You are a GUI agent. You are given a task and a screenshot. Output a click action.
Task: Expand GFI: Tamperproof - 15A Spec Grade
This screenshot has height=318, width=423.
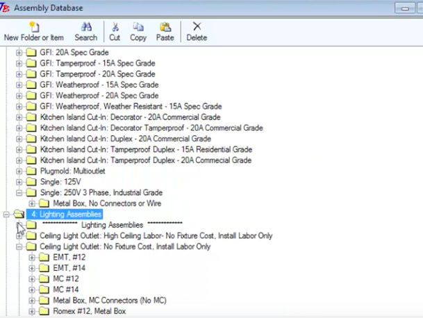(19, 63)
